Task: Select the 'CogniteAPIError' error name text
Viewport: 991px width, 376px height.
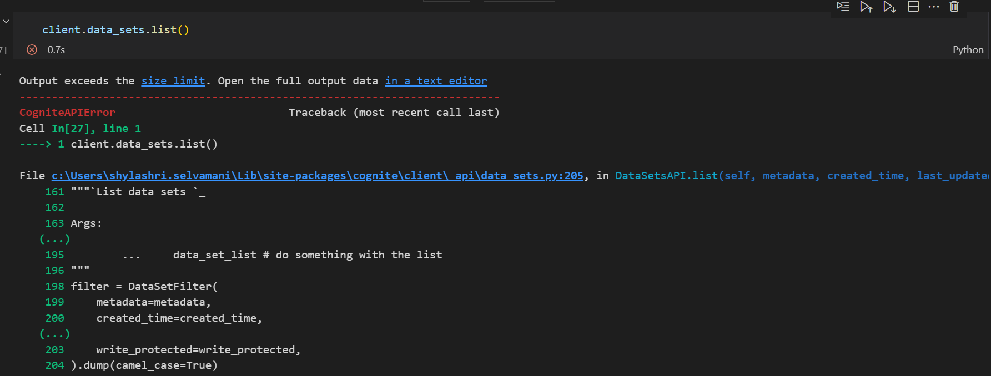Action: pos(67,113)
